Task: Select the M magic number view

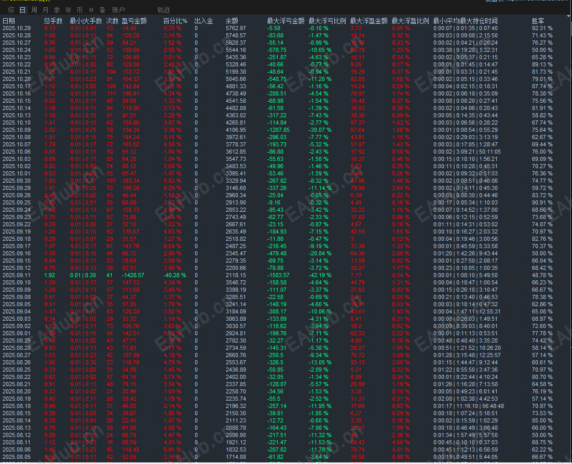Action: click(x=91, y=9)
